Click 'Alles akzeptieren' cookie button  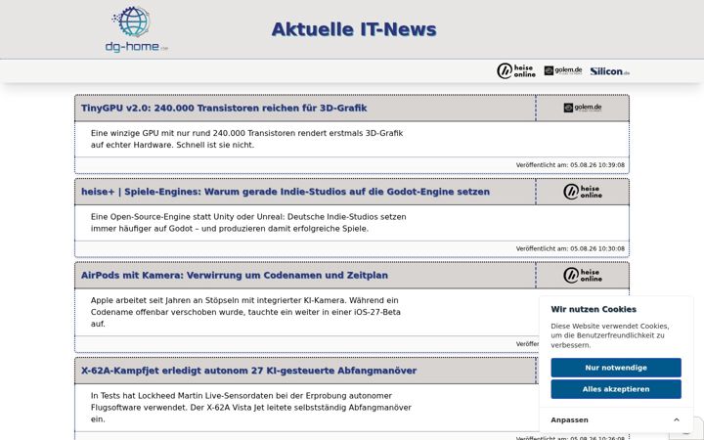tap(616, 389)
